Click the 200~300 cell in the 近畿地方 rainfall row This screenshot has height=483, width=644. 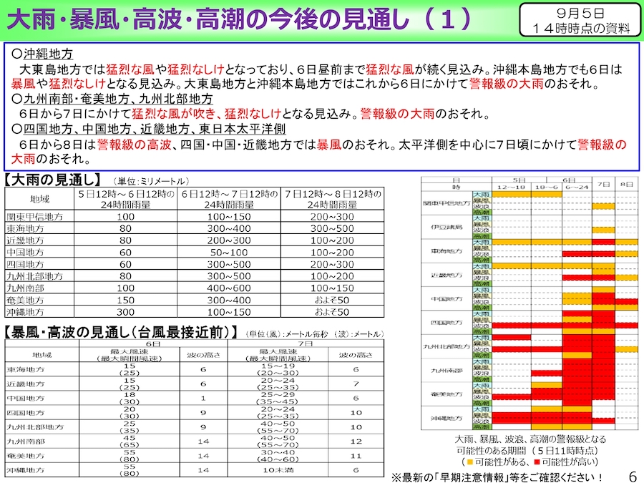[229, 240]
